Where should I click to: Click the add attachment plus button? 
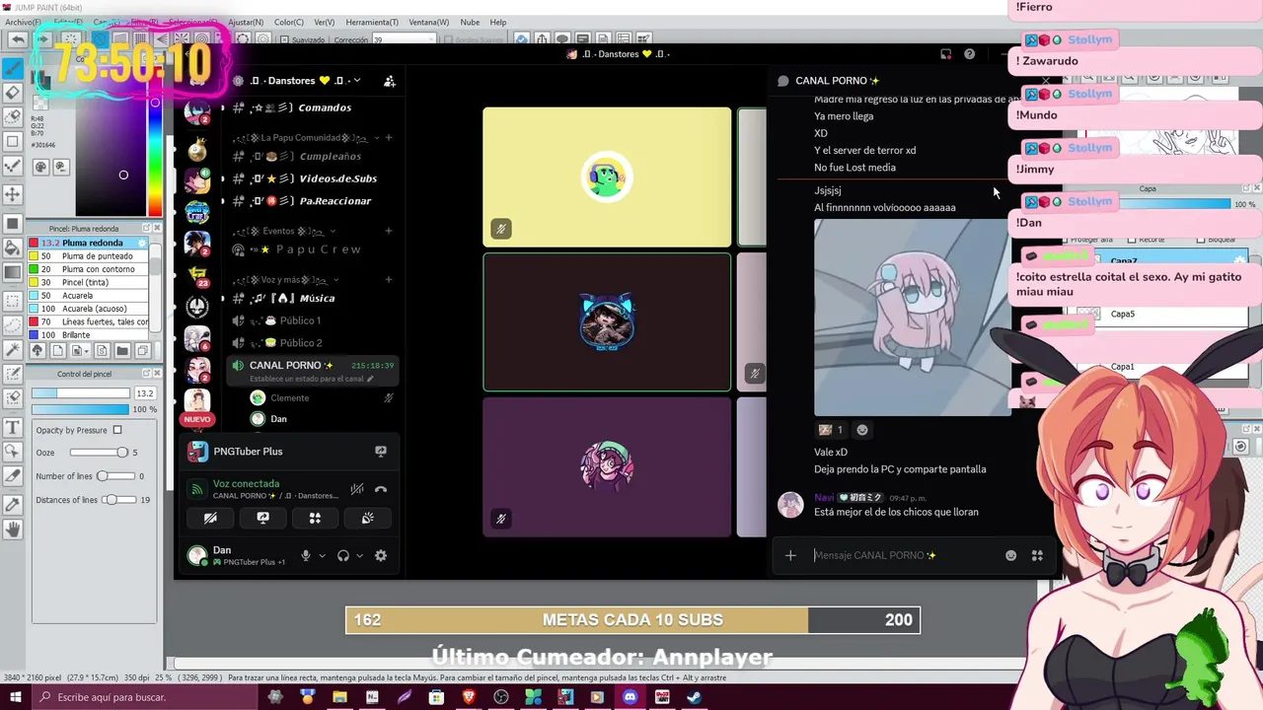[x=790, y=555]
